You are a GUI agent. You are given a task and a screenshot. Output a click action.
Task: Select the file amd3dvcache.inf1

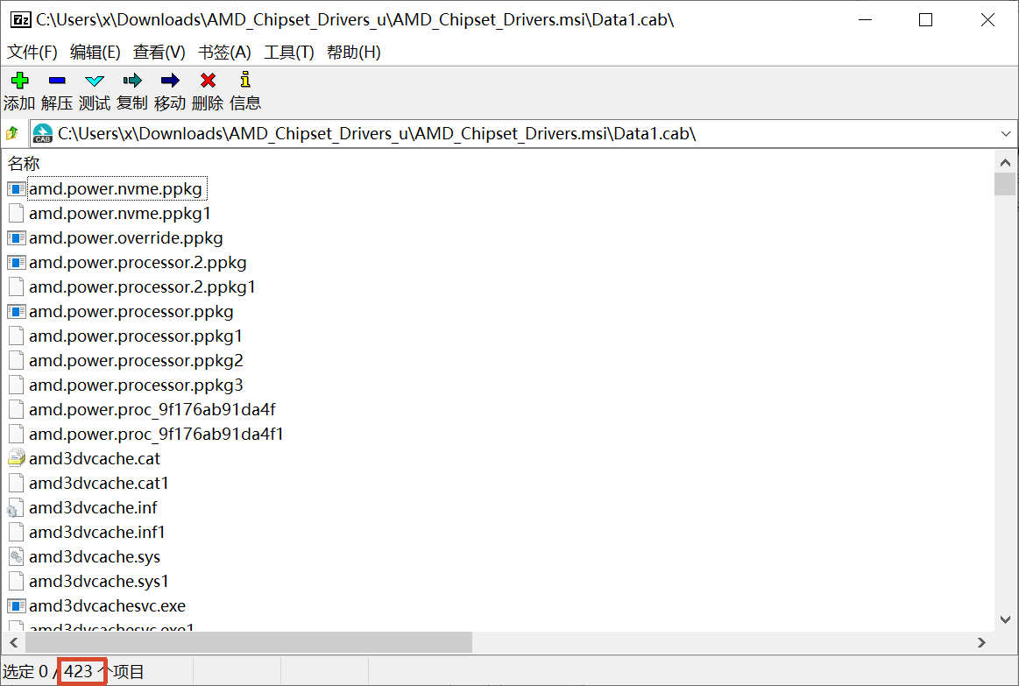(x=97, y=533)
